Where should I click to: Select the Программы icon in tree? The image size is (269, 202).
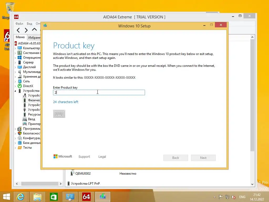pos(20,129)
